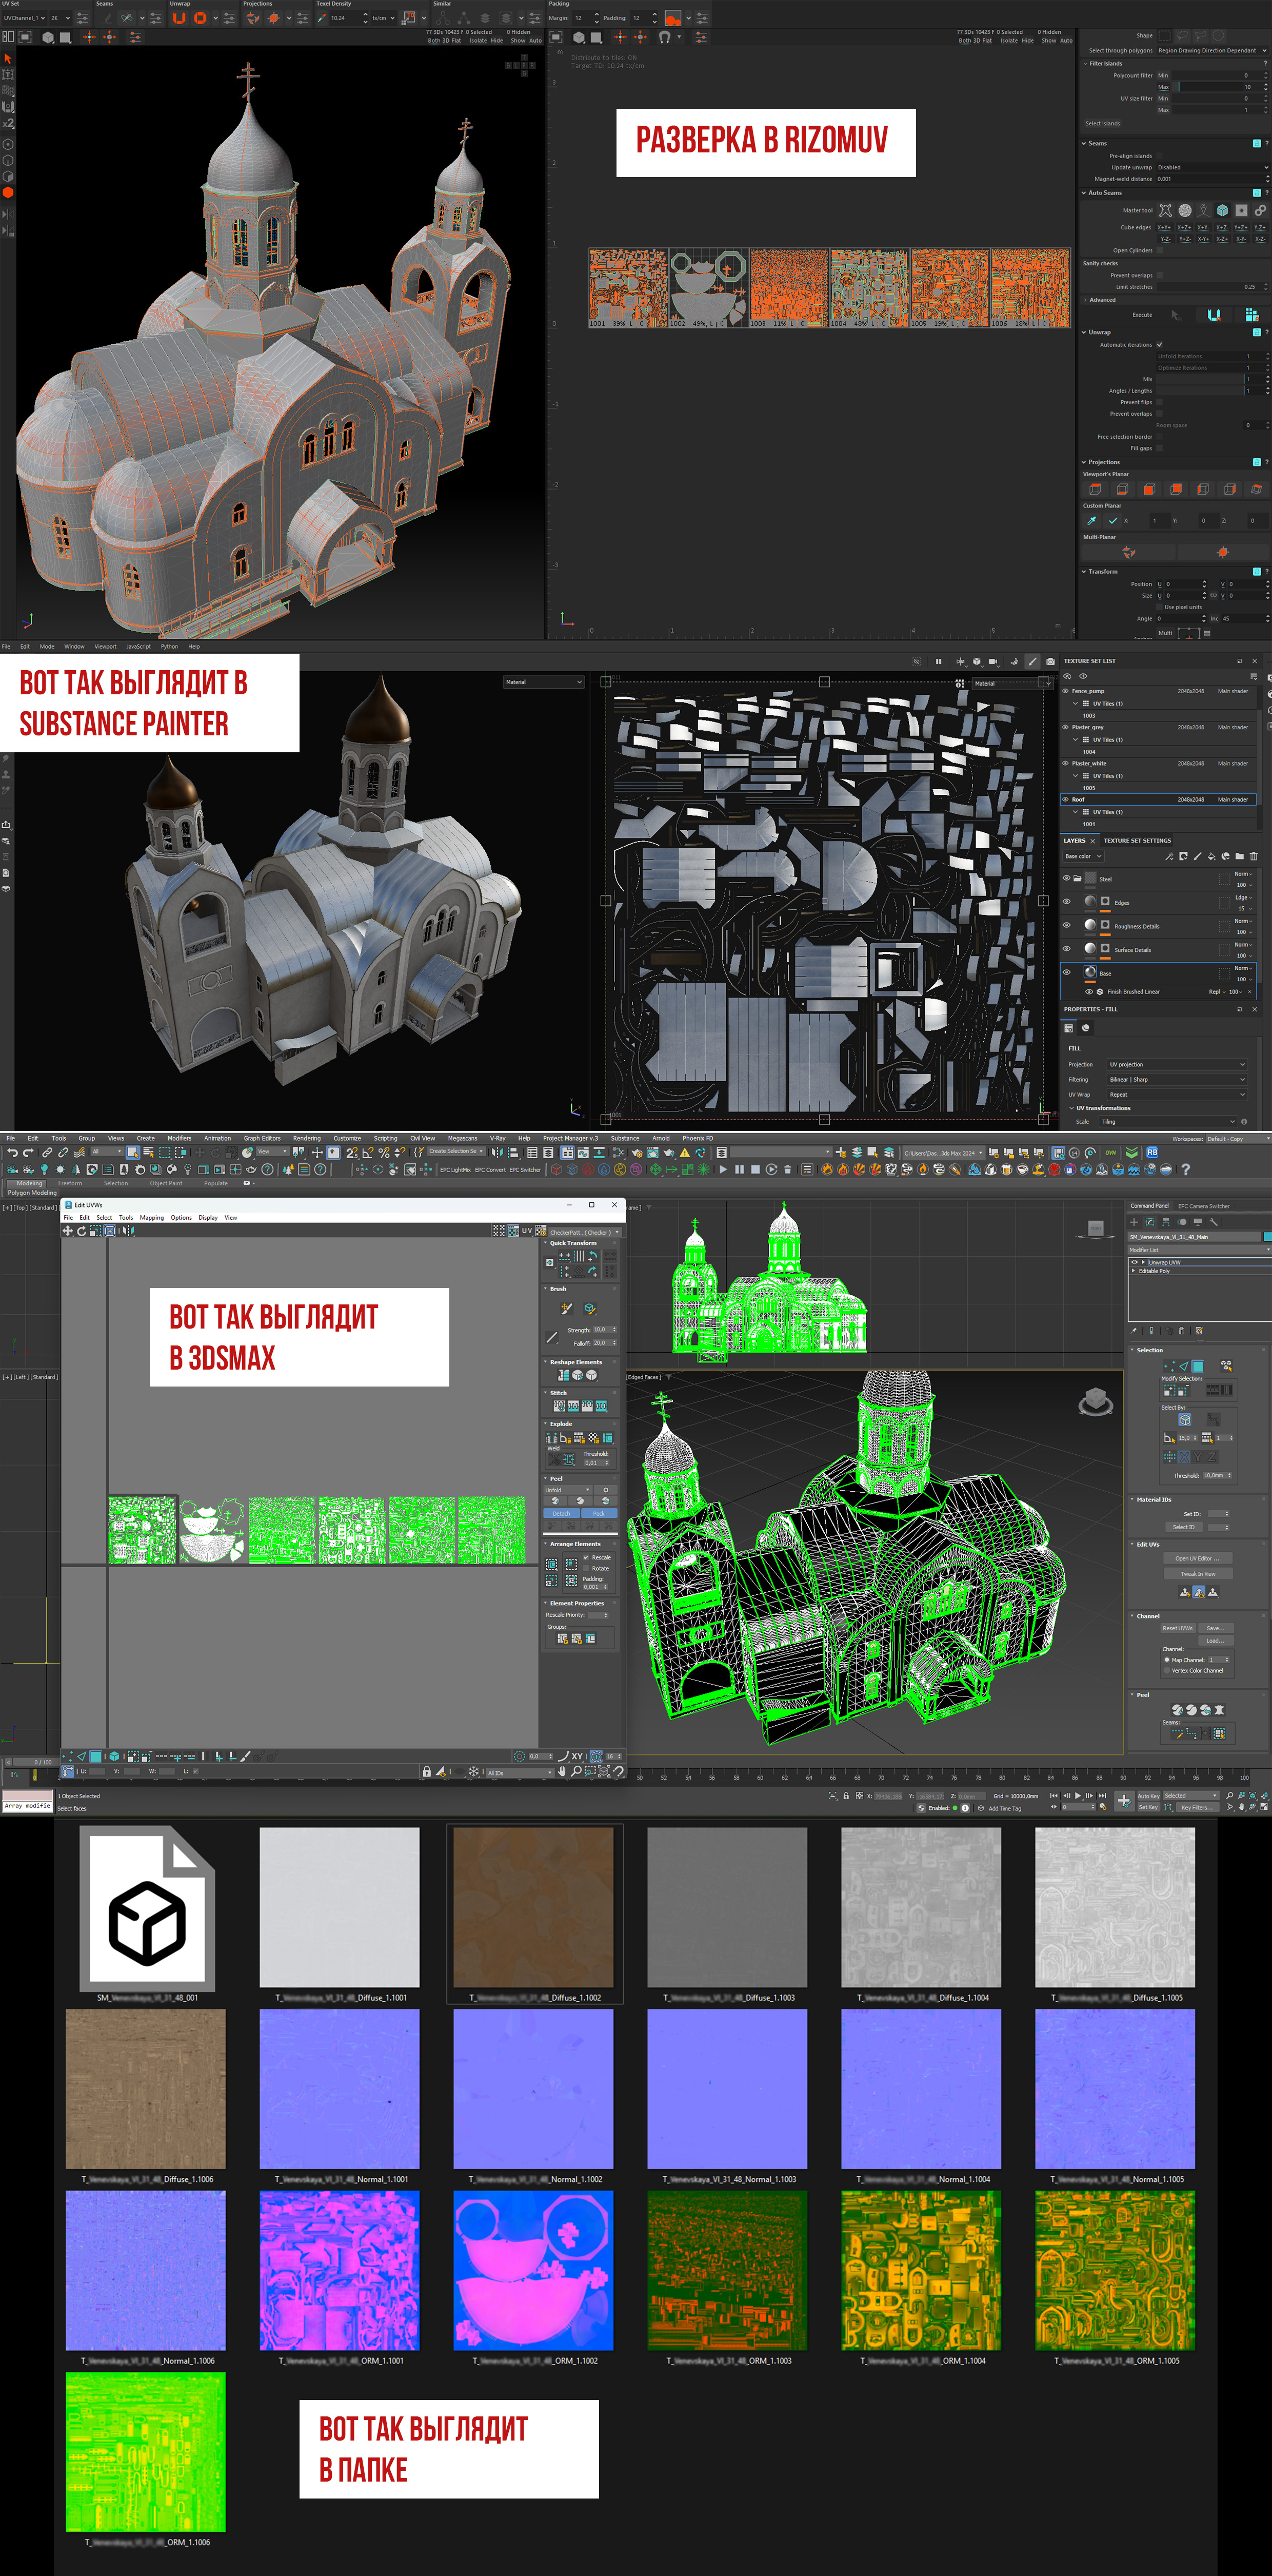
Task: Open the Projection dropdown showing UV projection
Action: click(1177, 1064)
